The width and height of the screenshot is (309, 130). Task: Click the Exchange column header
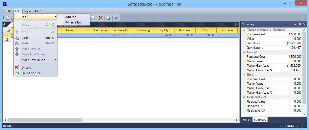click(101, 30)
